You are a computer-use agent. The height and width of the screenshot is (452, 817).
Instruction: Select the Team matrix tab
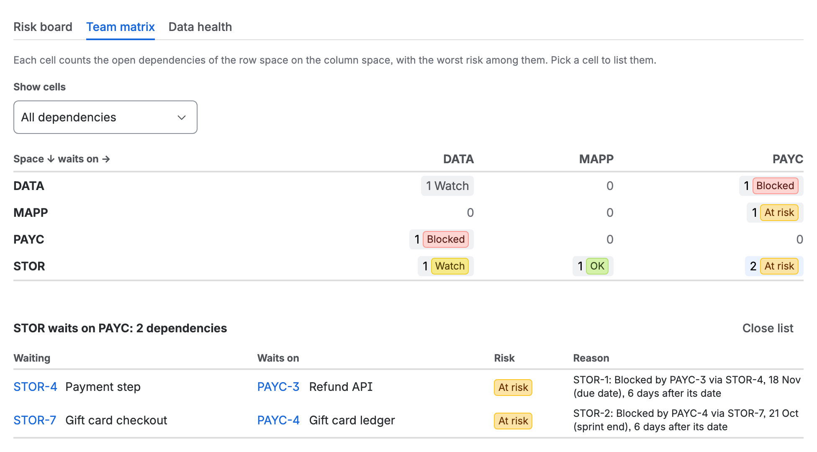[x=121, y=27]
